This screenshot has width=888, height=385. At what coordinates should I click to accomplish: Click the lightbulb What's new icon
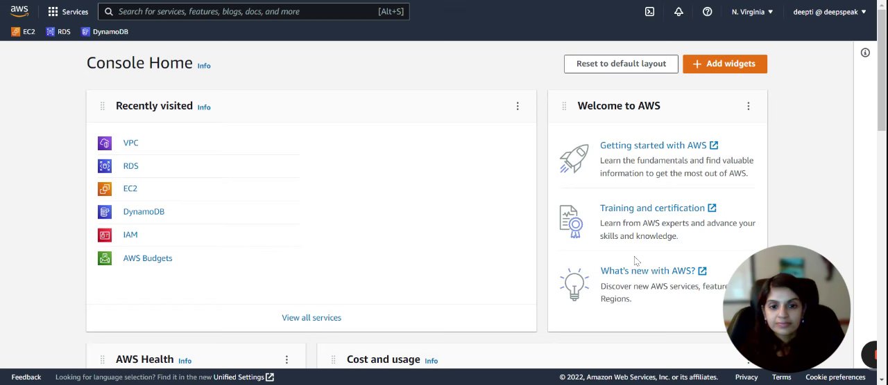tap(574, 285)
